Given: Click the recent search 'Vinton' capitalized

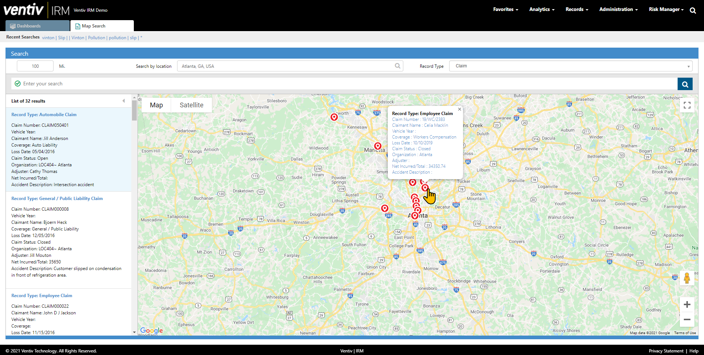Looking at the screenshot, I should tap(78, 38).
